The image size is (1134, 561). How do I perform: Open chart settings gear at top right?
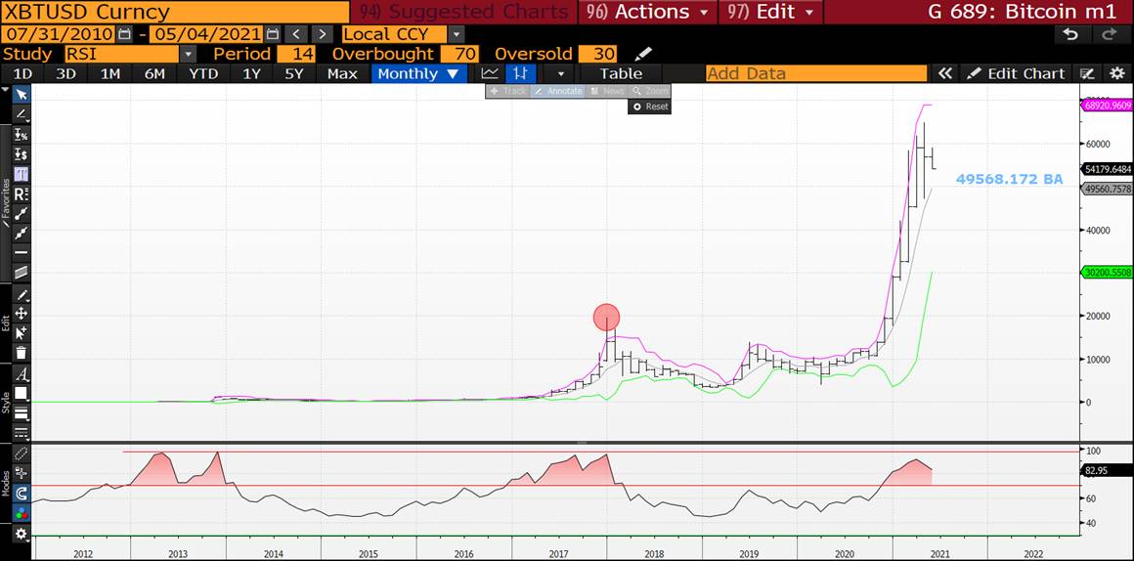click(1117, 73)
